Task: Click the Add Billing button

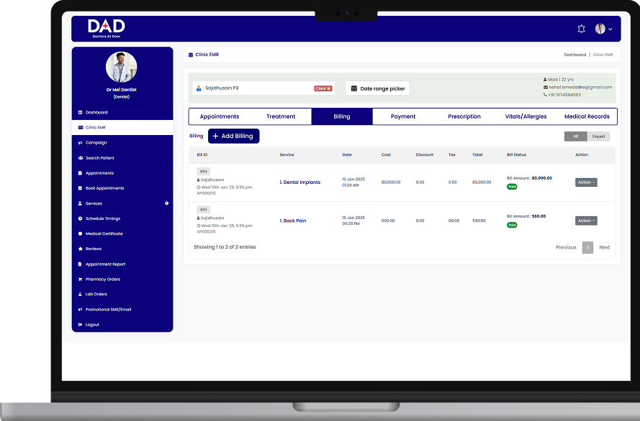Action: point(233,136)
